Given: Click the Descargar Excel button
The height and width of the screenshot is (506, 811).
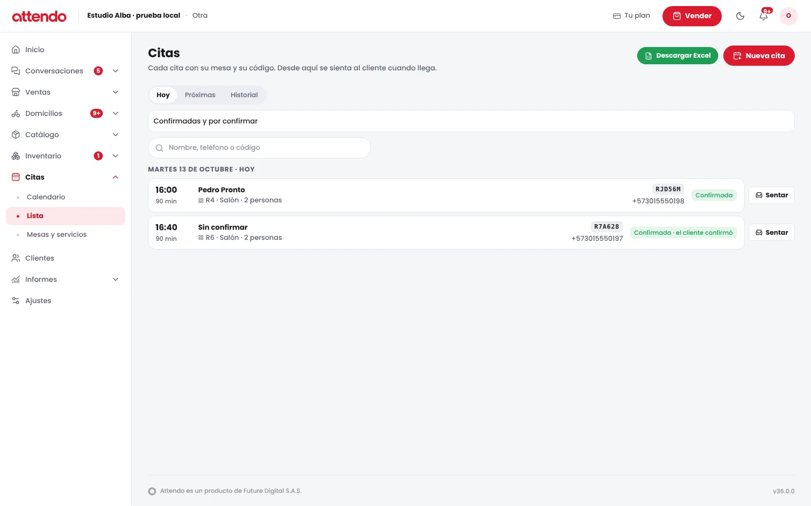Looking at the screenshot, I should (x=677, y=56).
